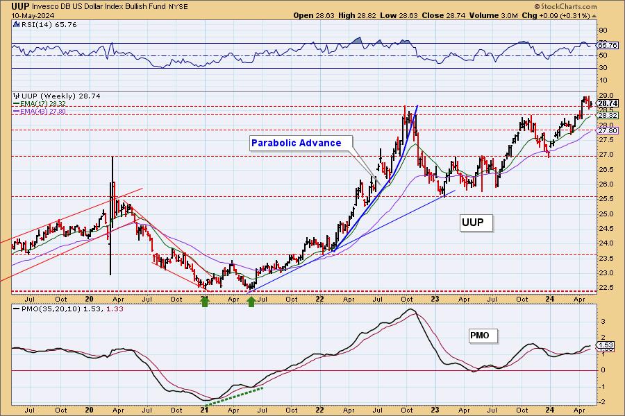
Task: Click the Volume 3.0M value
Action: 493,15
